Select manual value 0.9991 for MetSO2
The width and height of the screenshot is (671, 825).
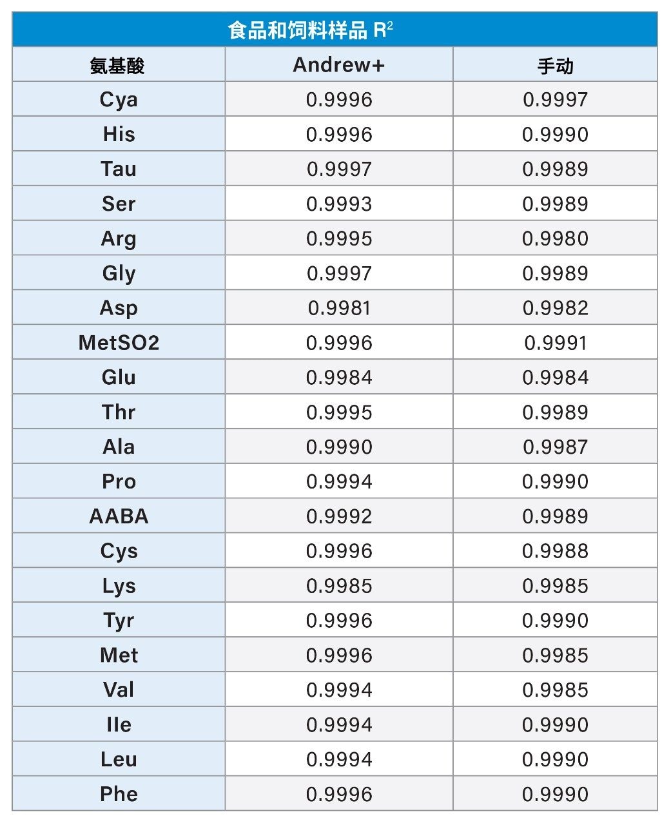[x=555, y=343]
